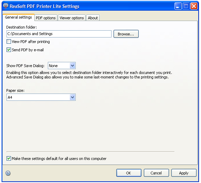Enable View PDF after printing

click(x=9, y=42)
